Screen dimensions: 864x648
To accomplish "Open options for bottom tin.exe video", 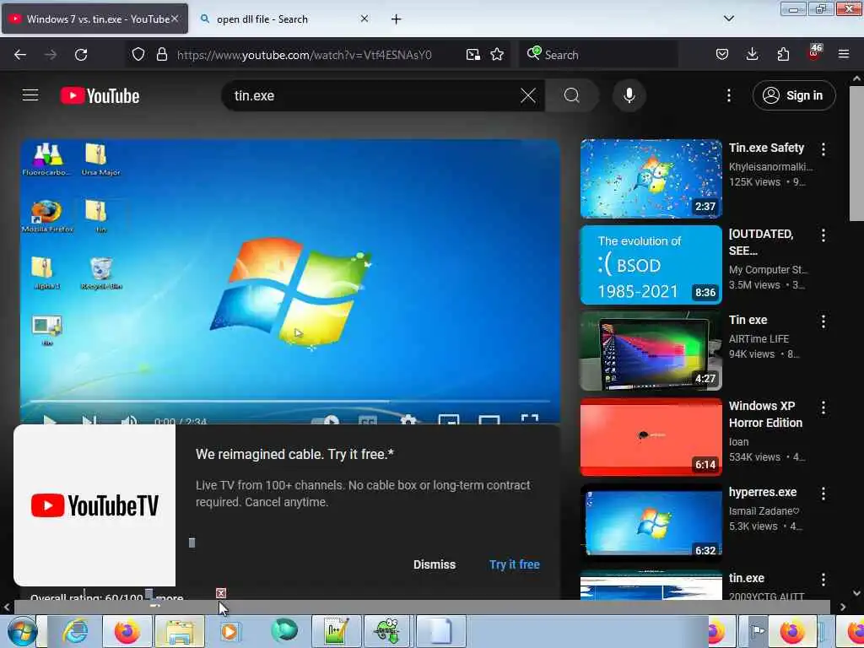I will coord(823,580).
